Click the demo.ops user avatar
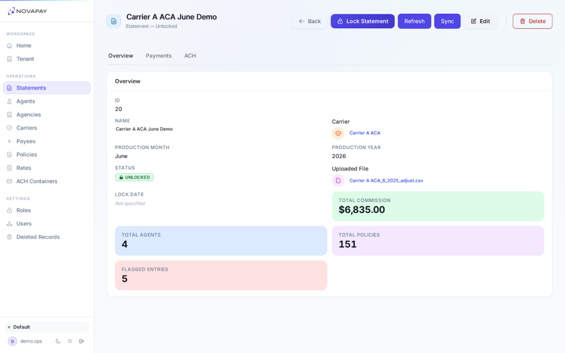The image size is (565, 353). click(13, 341)
